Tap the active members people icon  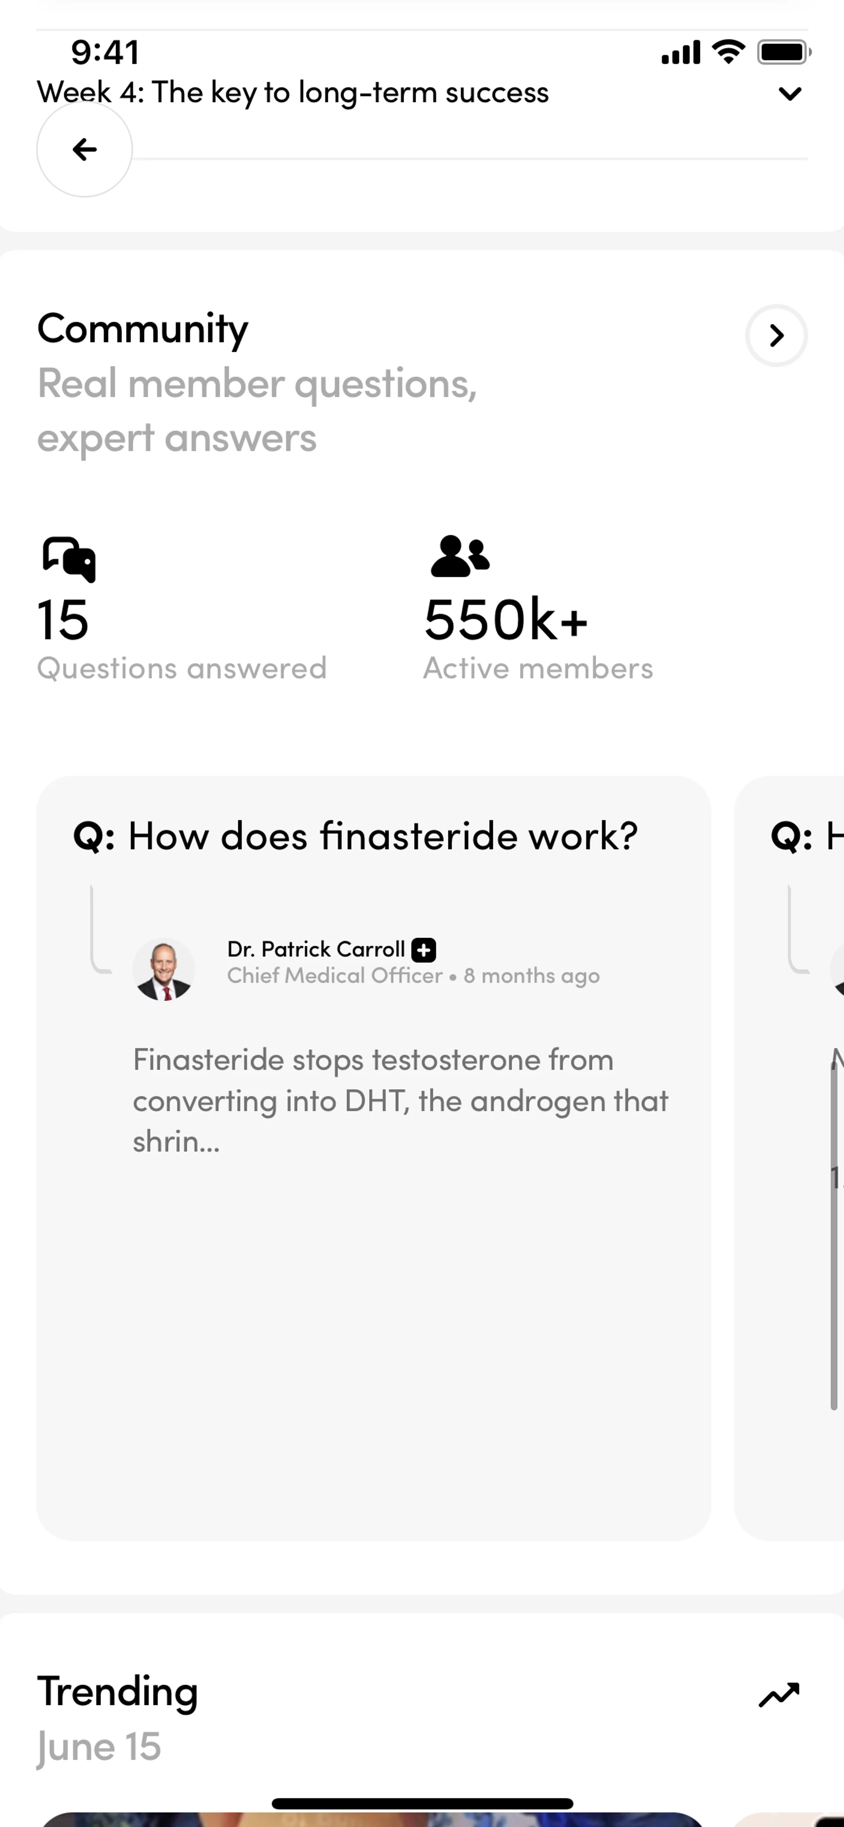460,556
